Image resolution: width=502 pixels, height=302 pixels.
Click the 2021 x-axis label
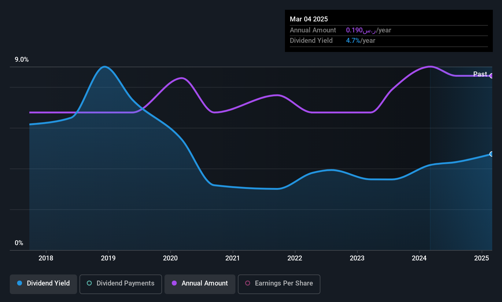pos(233,258)
